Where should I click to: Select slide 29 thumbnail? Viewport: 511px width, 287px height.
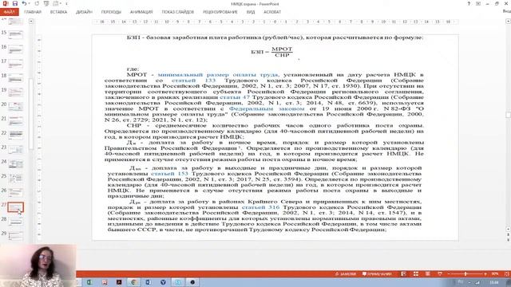[x=15, y=236]
